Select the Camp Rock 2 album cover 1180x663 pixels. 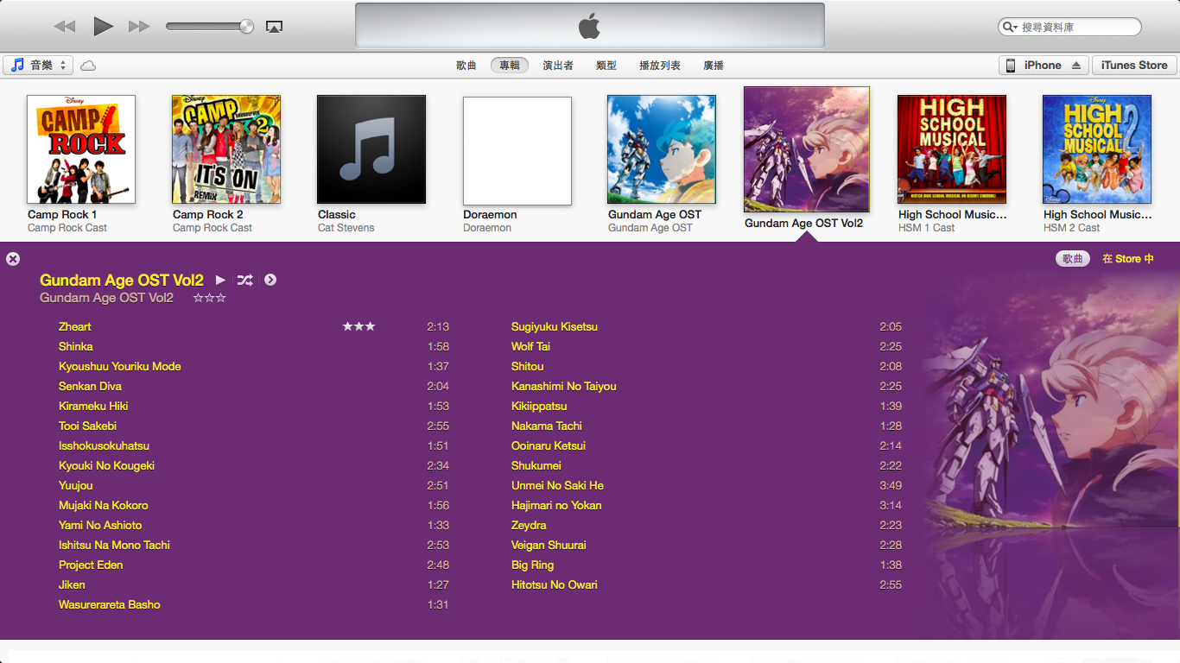[226, 149]
